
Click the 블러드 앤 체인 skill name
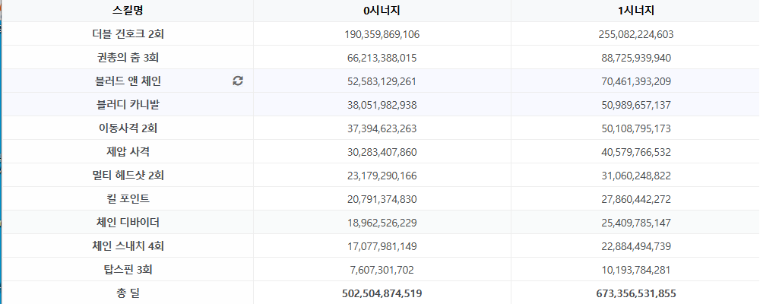coord(128,81)
